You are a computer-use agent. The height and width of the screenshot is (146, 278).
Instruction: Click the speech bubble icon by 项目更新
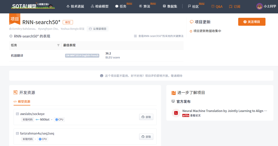192,22
